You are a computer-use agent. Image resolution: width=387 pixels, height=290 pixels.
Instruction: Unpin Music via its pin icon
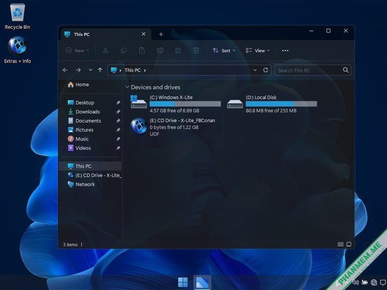[118, 139]
